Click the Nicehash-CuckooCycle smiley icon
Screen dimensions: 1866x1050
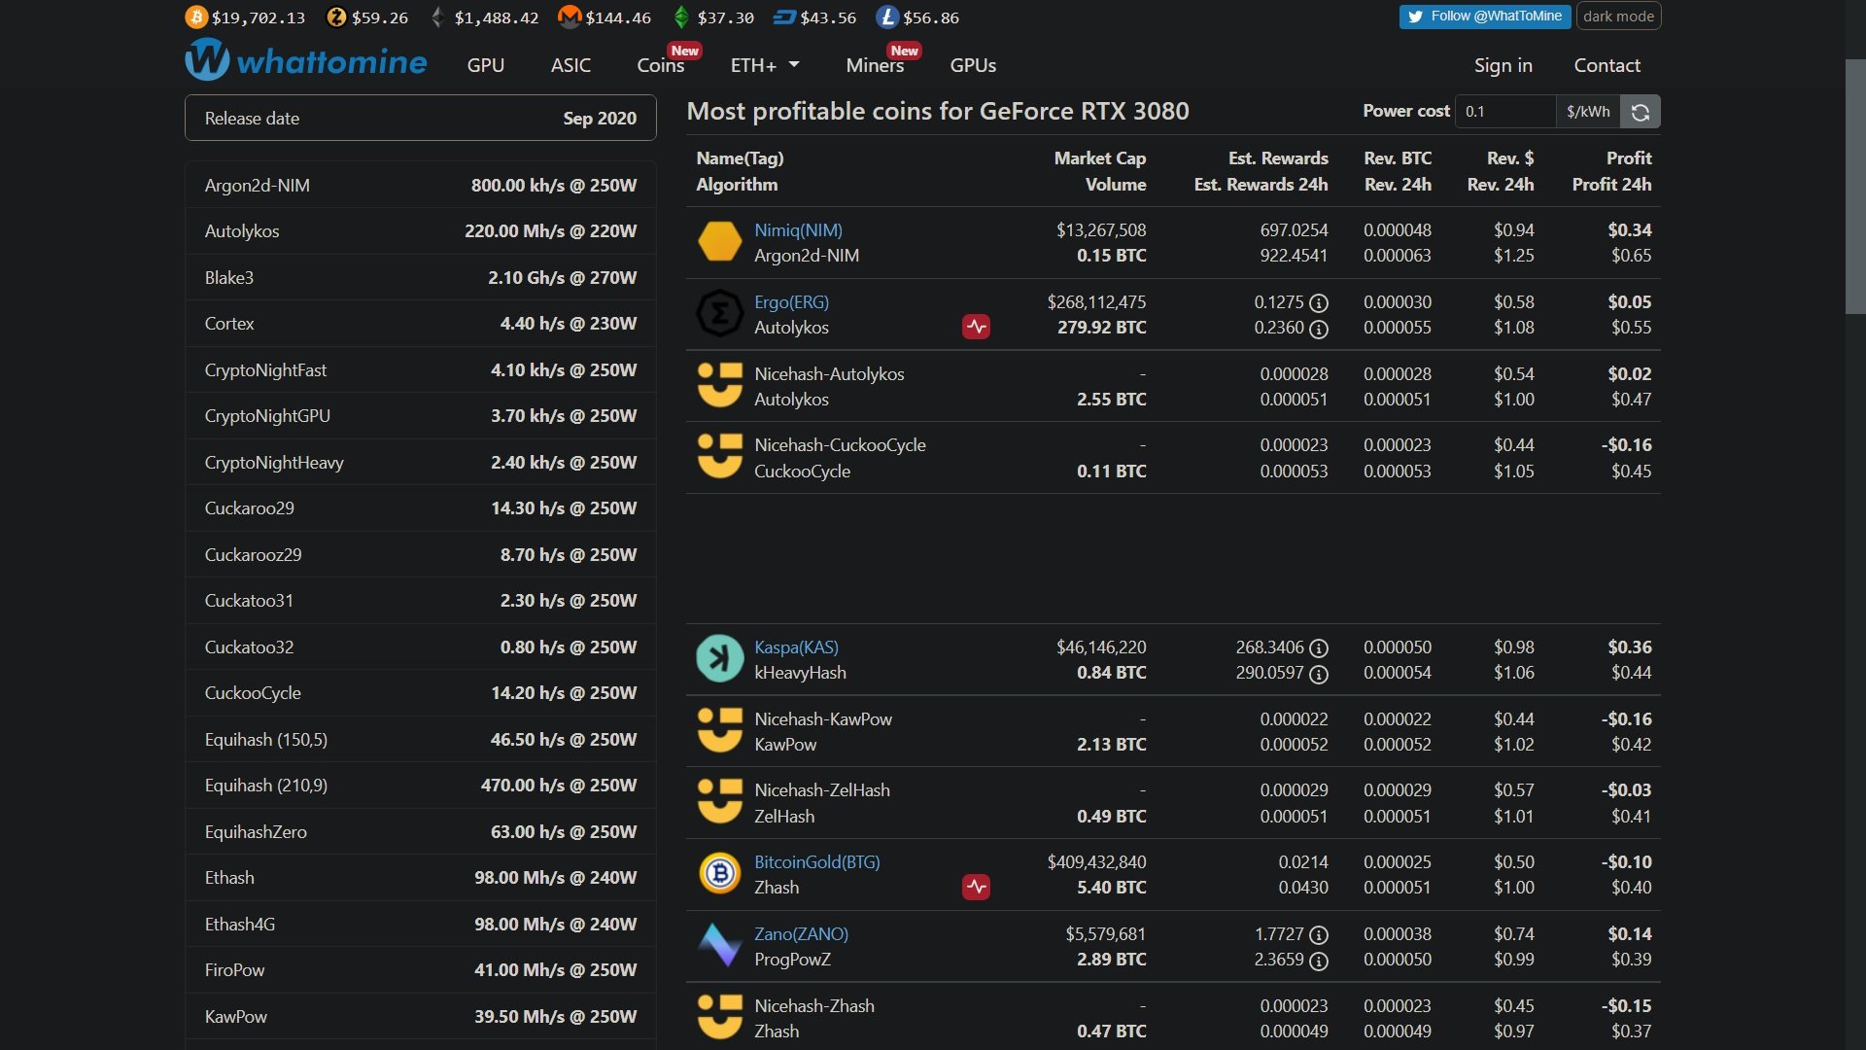click(x=720, y=457)
